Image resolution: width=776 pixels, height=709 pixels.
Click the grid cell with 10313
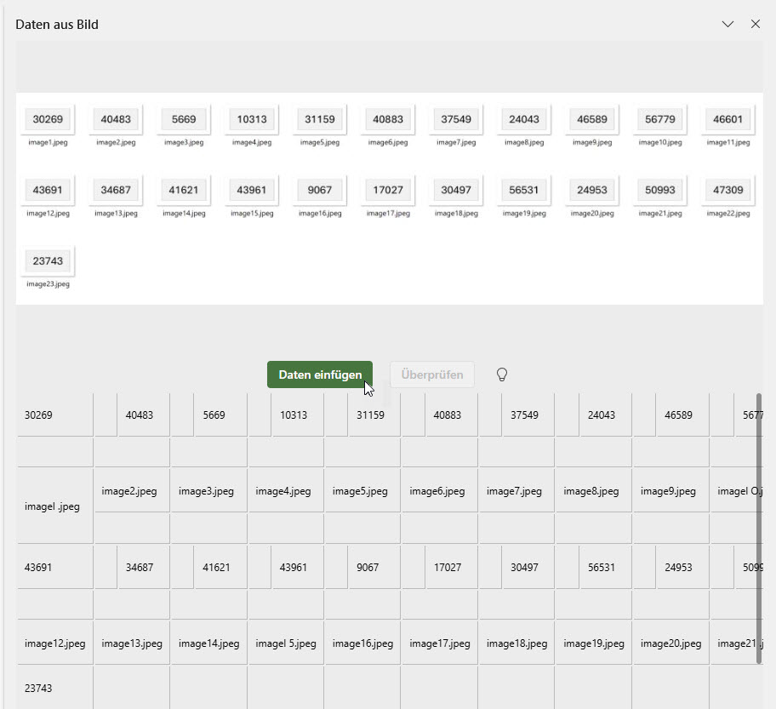pos(294,415)
